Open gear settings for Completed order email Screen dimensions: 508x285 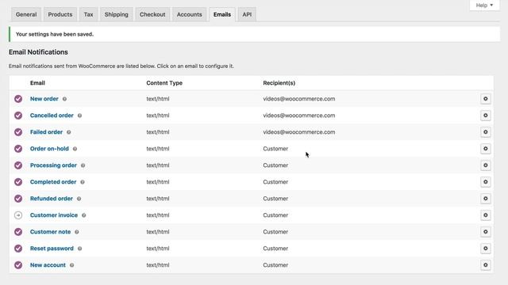[485, 182]
